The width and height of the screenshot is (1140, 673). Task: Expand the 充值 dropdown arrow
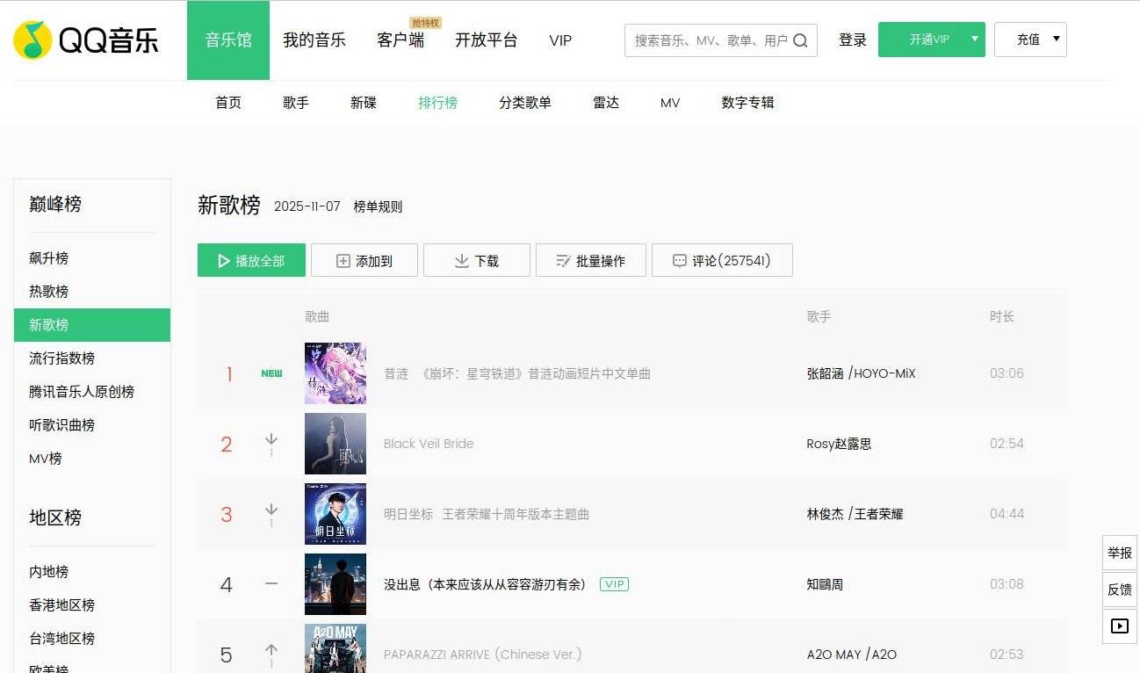coord(1056,40)
